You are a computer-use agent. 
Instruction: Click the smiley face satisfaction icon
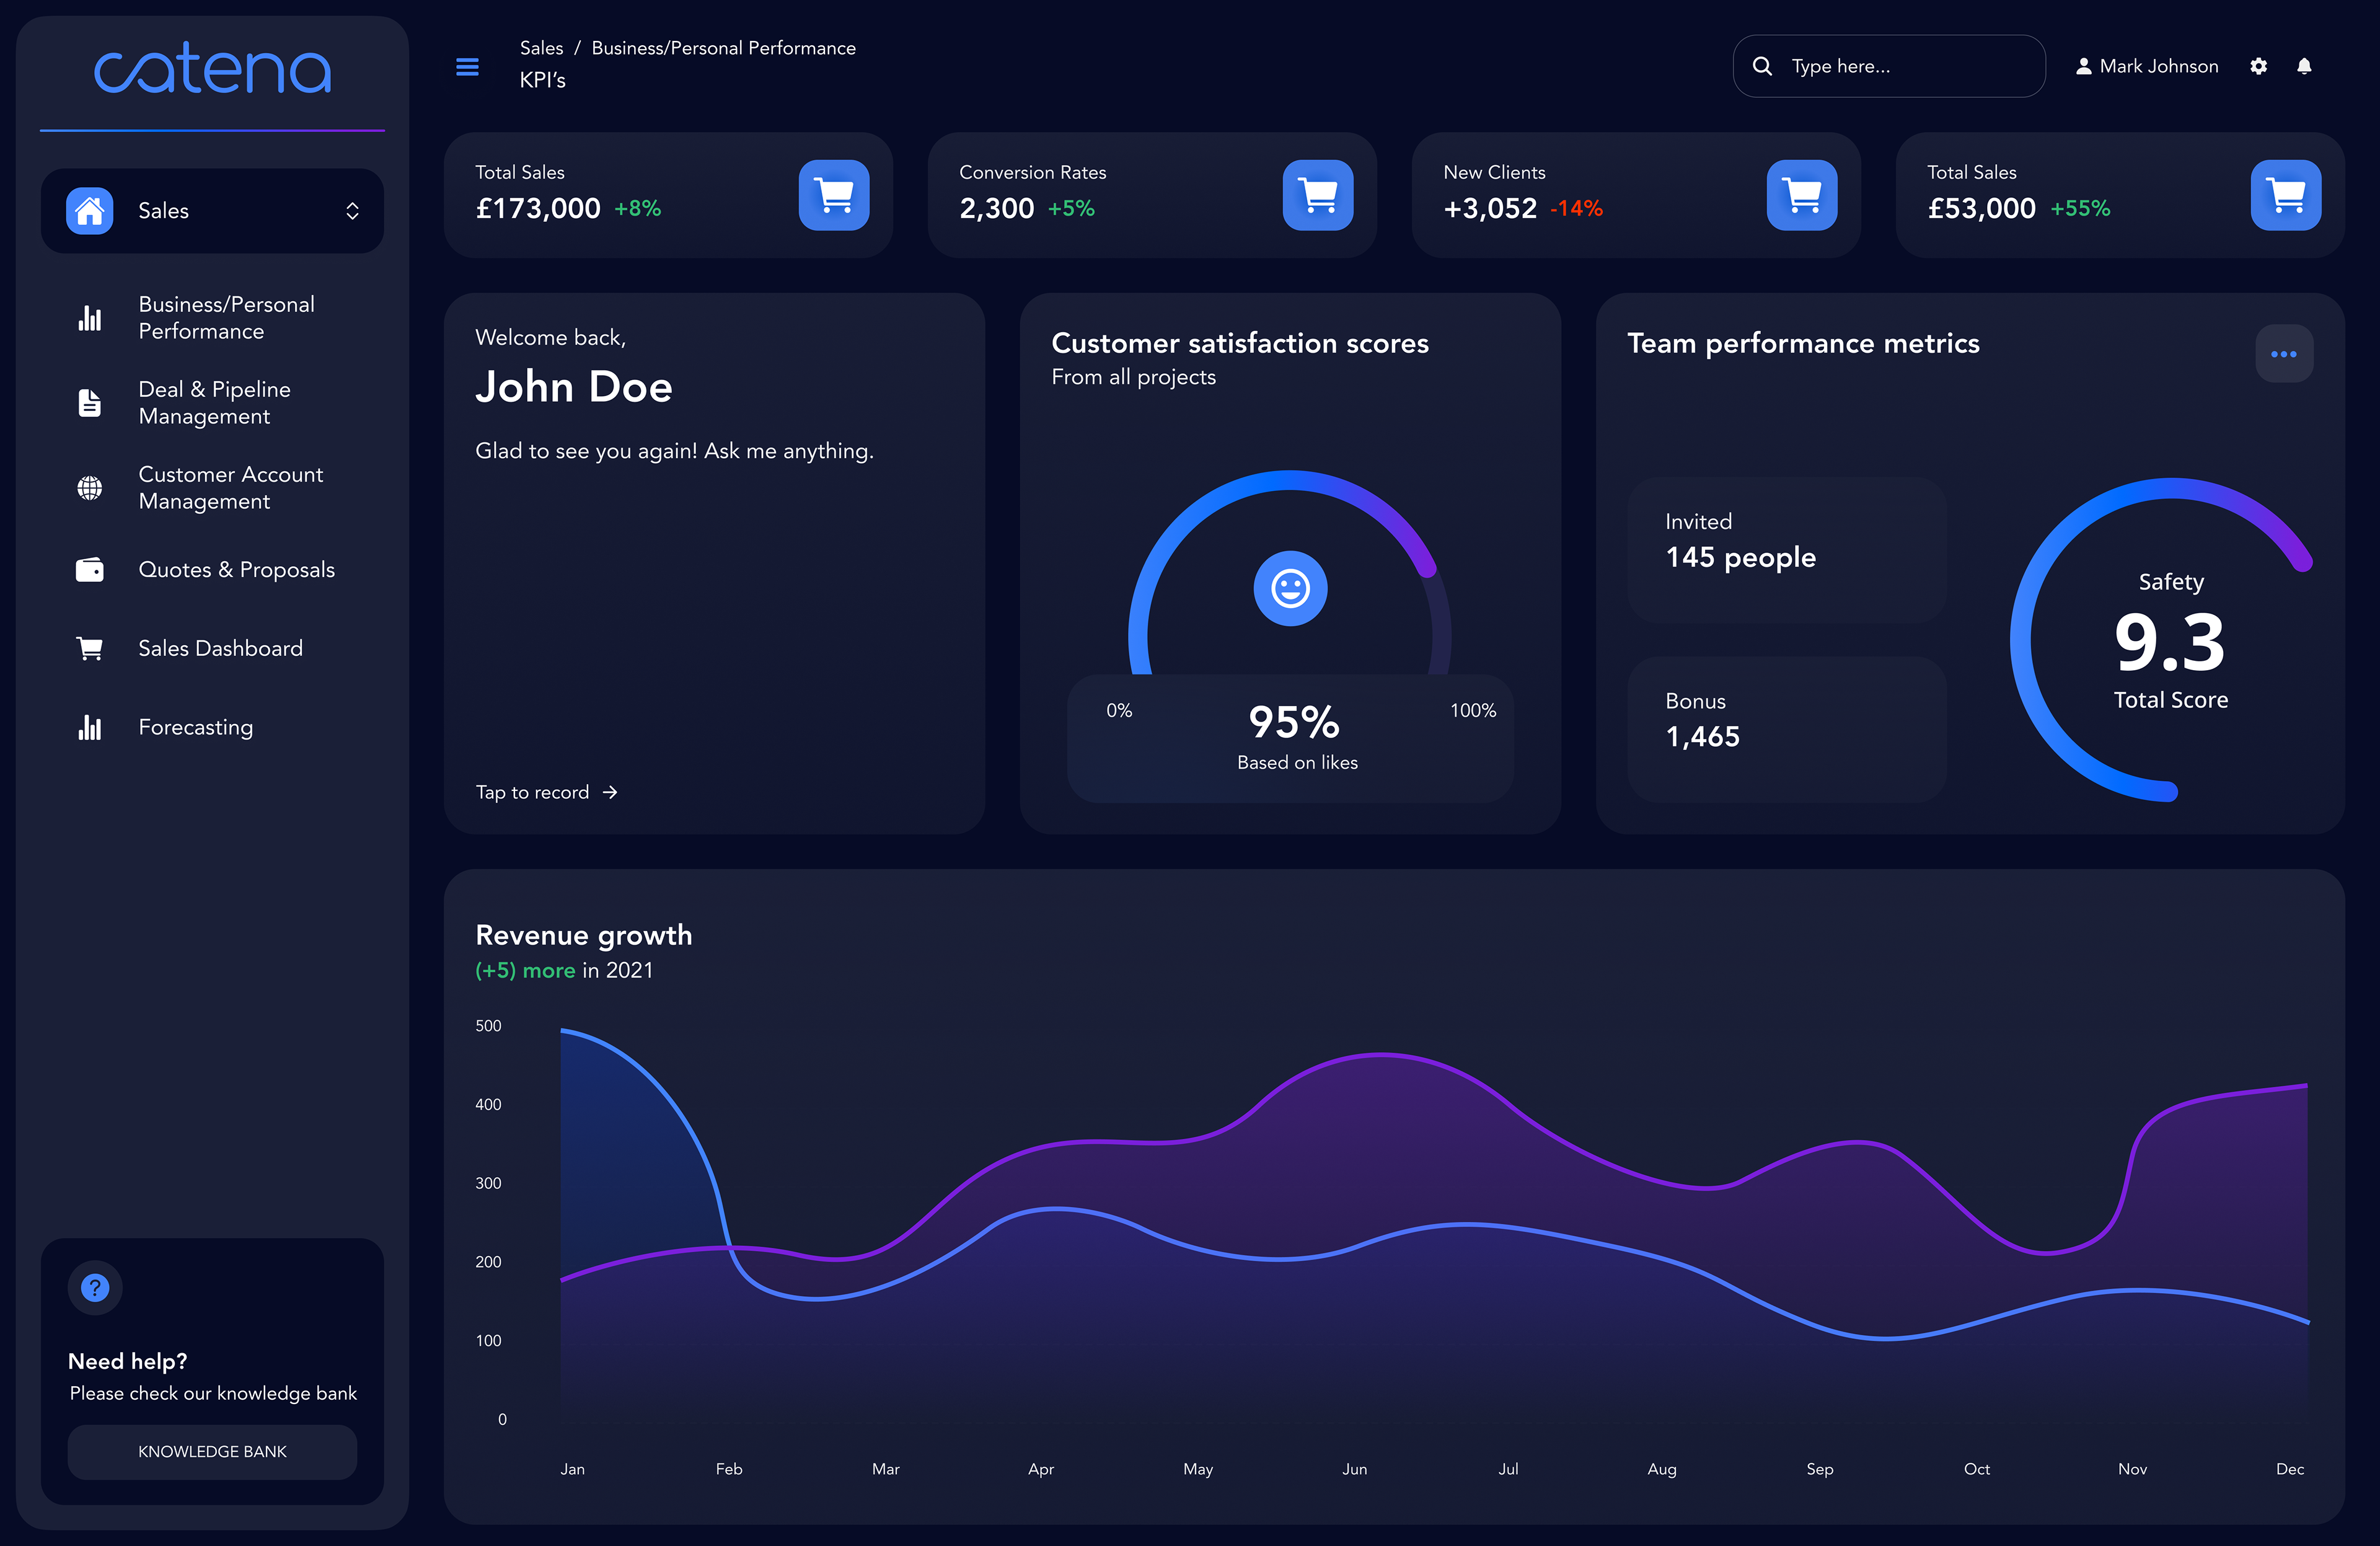[x=1290, y=588]
